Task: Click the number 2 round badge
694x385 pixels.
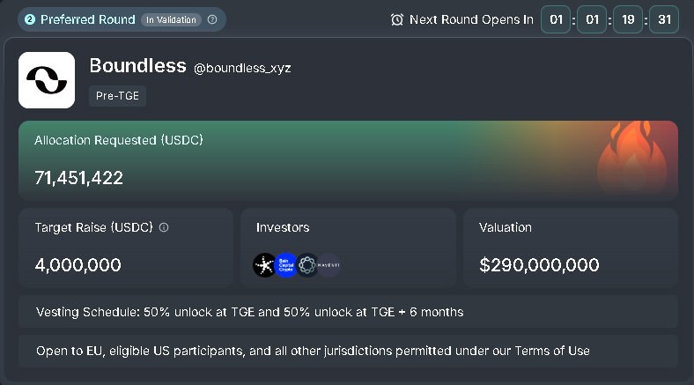Action: click(x=30, y=19)
